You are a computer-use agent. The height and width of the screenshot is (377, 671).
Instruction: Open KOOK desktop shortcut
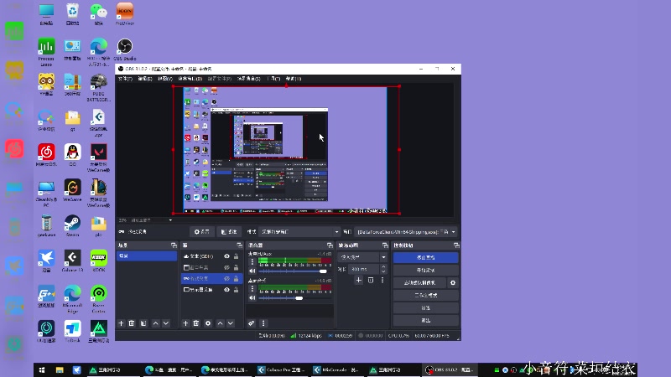coord(99,261)
